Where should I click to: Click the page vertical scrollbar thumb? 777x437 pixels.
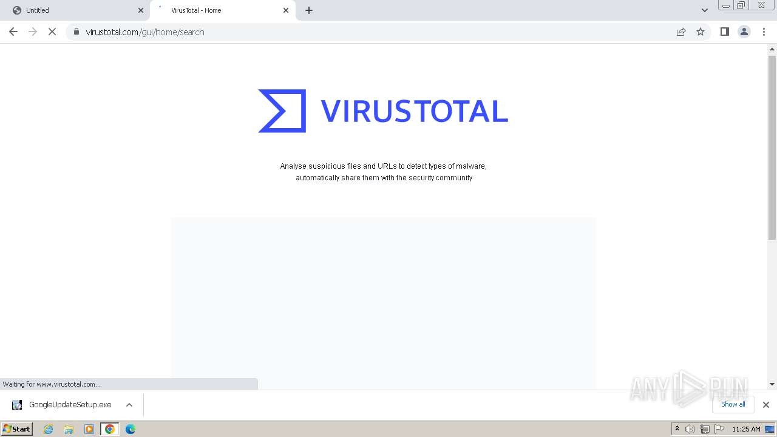point(772,147)
